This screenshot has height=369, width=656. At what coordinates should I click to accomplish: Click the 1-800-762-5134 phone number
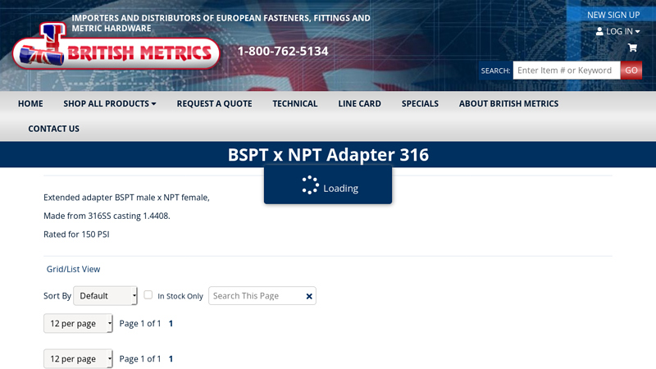pos(283,51)
